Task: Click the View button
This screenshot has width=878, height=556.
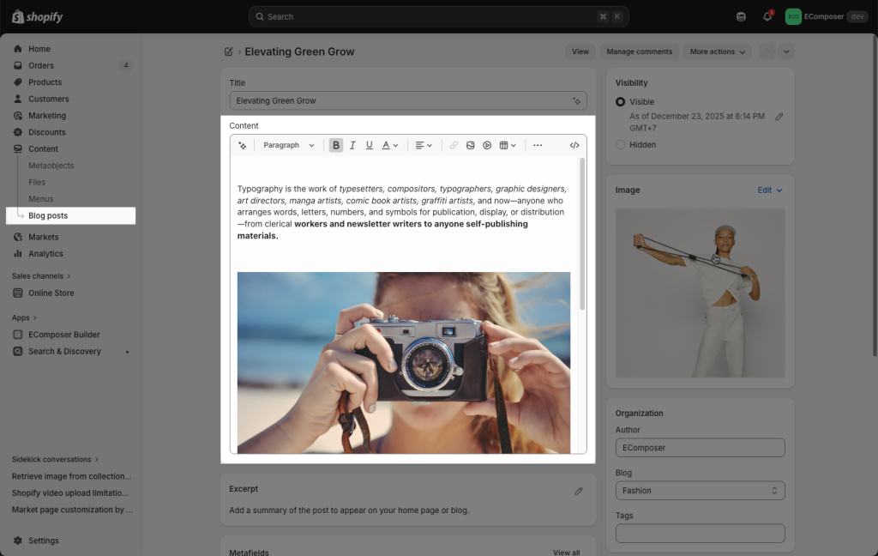Action: (580, 51)
